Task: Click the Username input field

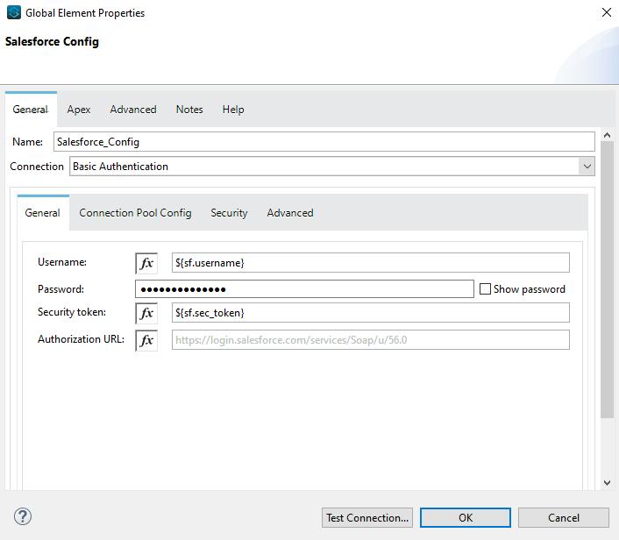Action: 371,262
